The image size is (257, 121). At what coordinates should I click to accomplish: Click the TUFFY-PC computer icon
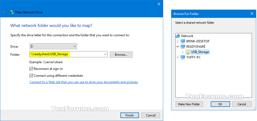point(183,57)
